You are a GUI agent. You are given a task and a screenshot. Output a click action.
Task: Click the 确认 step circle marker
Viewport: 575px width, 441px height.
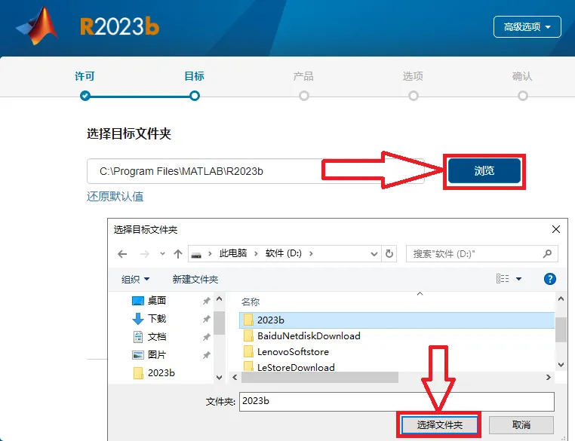pyautogui.click(x=523, y=96)
